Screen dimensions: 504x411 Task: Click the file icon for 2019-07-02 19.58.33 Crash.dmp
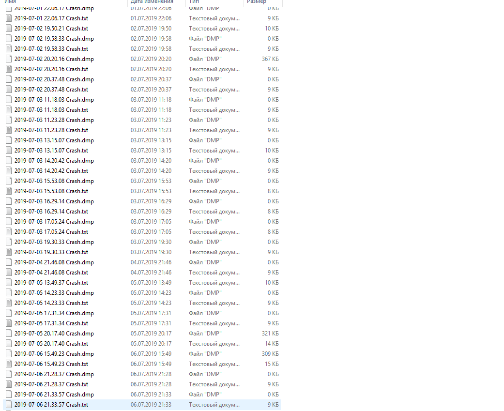9,39
